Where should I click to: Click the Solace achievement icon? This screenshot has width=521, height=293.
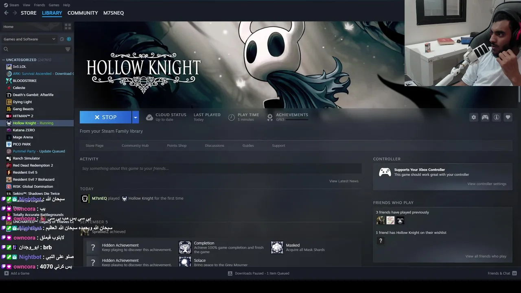click(x=185, y=262)
